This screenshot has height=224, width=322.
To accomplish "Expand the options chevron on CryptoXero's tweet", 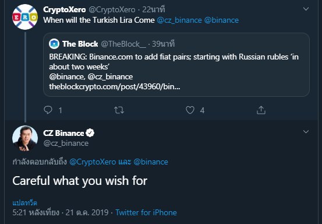I will [x=306, y=9].
